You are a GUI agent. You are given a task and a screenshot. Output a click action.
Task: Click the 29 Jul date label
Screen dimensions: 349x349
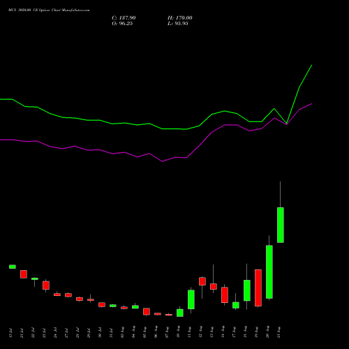(x=89, y=333)
